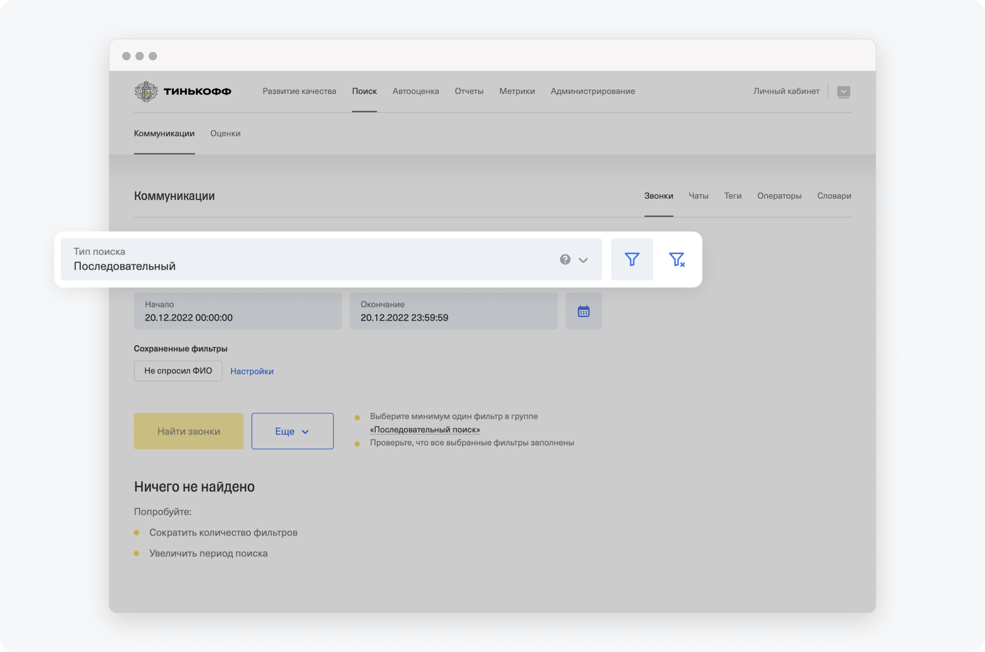Click the Сохраненные фильтры label
Viewport: 985px width, 652px height.
coord(180,348)
